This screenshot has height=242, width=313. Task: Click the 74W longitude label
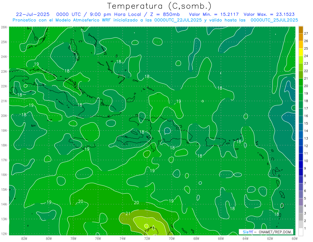[123, 238]
